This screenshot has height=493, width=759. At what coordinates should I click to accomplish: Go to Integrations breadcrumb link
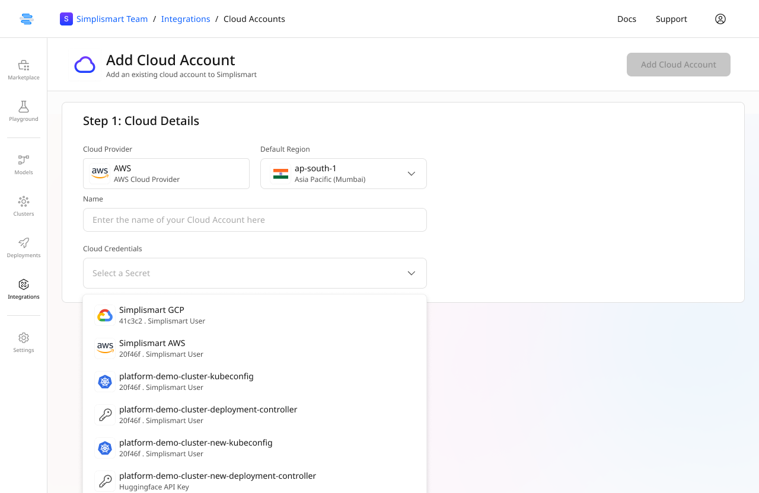tap(186, 19)
